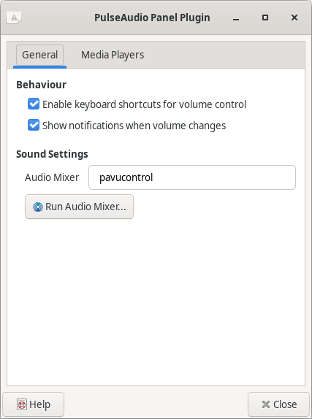The width and height of the screenshot is (312, 419).
Task: Click the Sound Settings section heading
Action: point(52,154)
